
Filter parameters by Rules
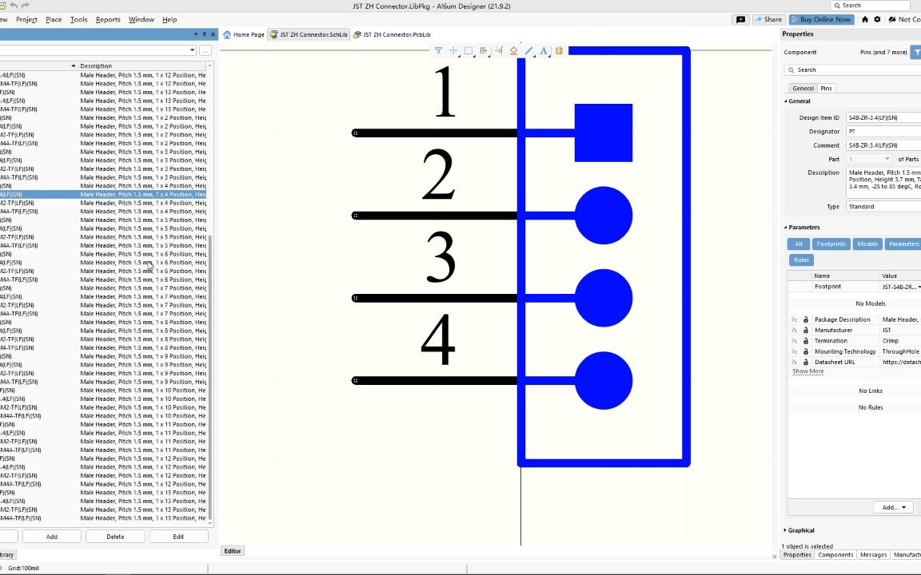(x=801, y=260)
